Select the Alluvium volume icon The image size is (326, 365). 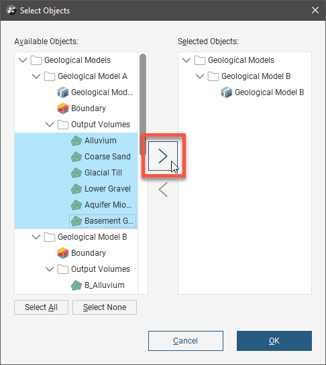coord(76,141)
